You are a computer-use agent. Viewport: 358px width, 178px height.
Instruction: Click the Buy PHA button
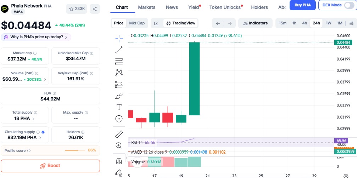pos(302,5)
